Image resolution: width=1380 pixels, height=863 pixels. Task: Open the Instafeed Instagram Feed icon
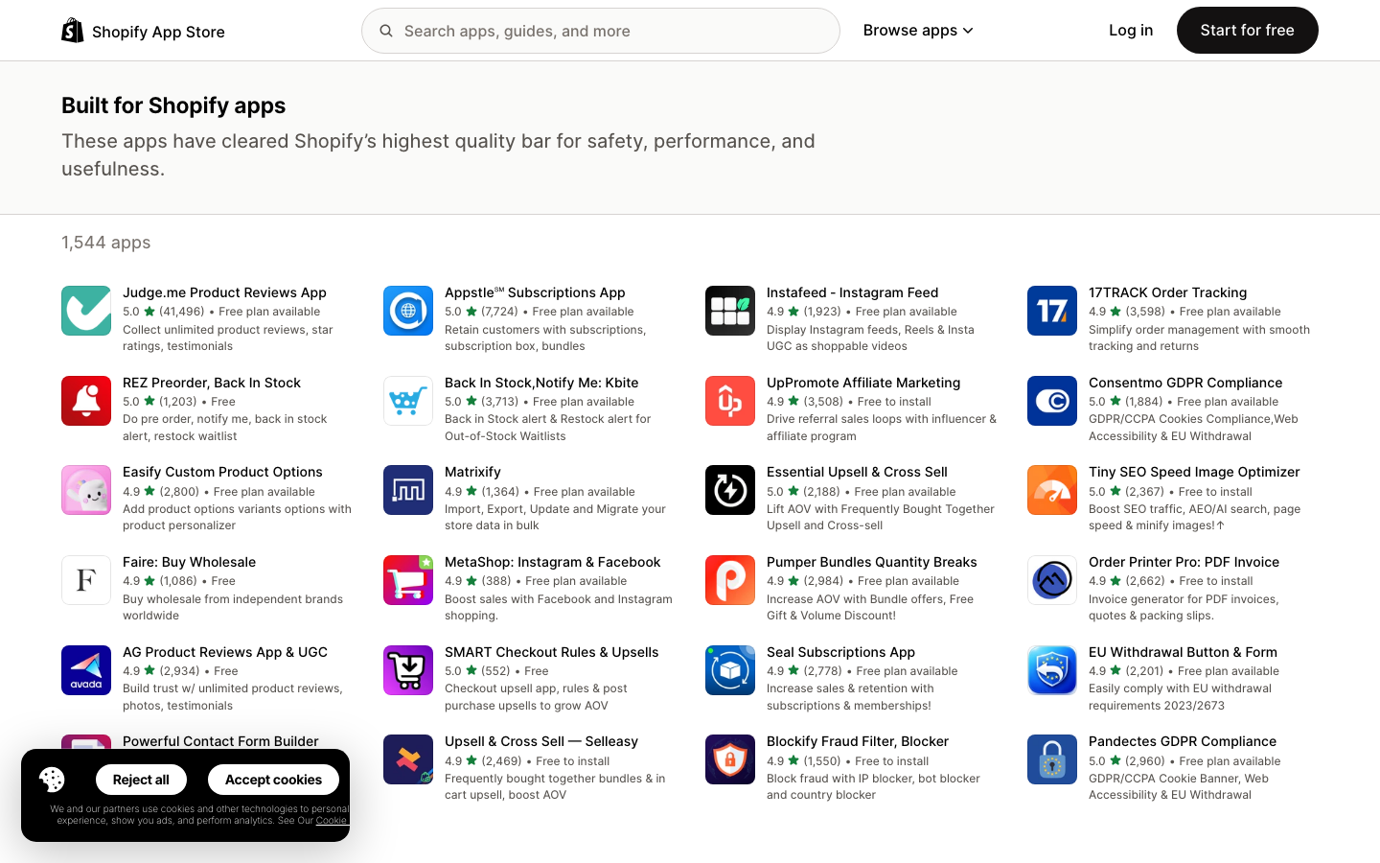tap(730, 311)
